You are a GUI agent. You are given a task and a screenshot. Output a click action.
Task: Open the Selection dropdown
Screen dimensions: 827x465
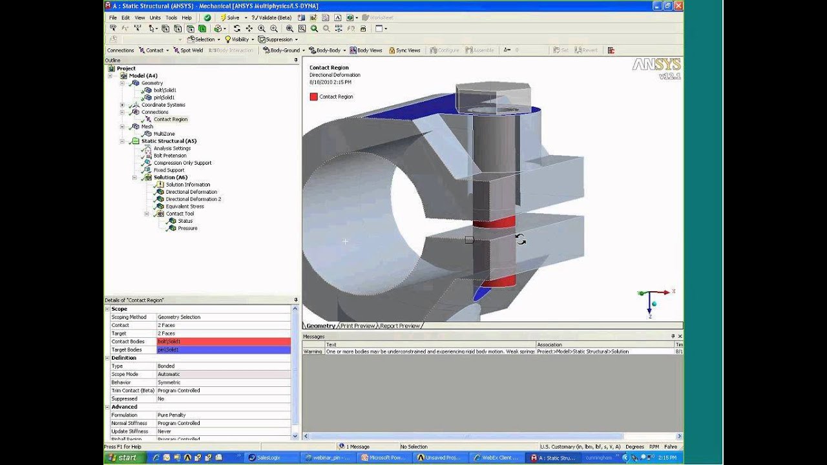218,39
